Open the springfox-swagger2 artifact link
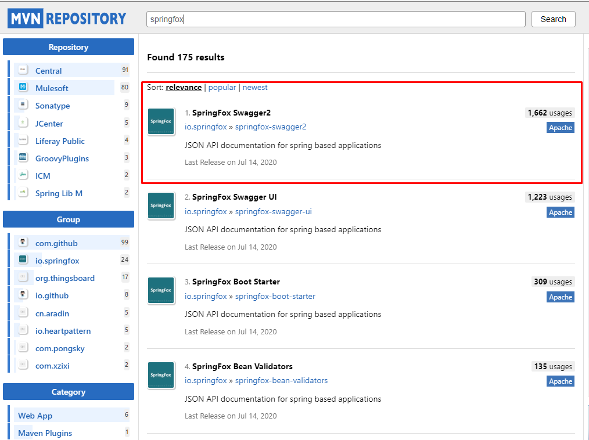 pos(271,127)
